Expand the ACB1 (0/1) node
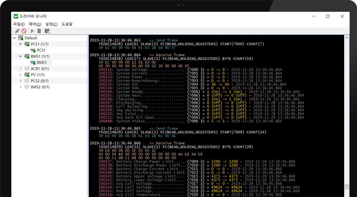This screenshot has width=357, height=197. pyautogui.click(x=21, y=69)
